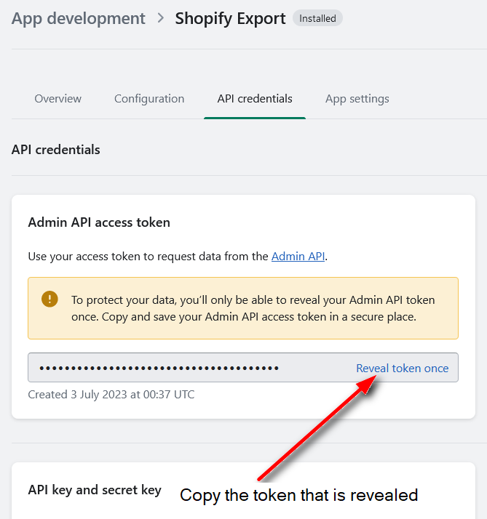Click the 'Use your access token' description text
The width and height of the screenshot is (487, 519).
(x=178, y=257)
